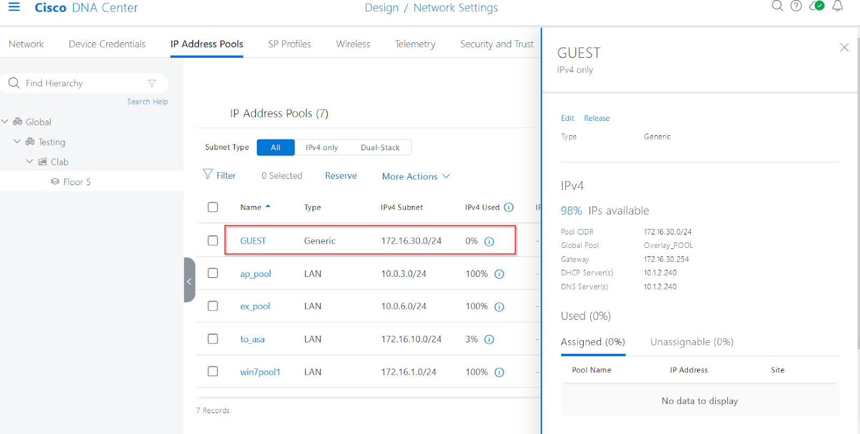Collapse the Clab hierarchy node

30,161
